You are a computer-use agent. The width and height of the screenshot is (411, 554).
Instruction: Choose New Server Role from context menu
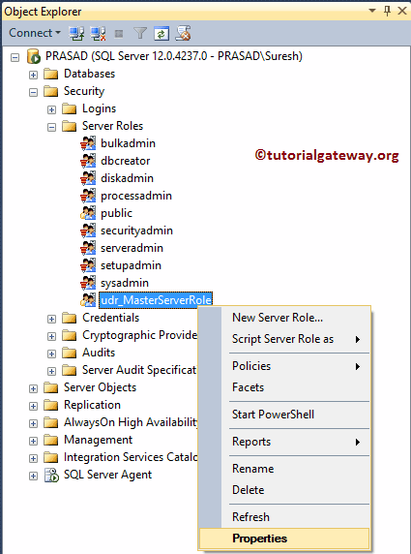[284, 318]
